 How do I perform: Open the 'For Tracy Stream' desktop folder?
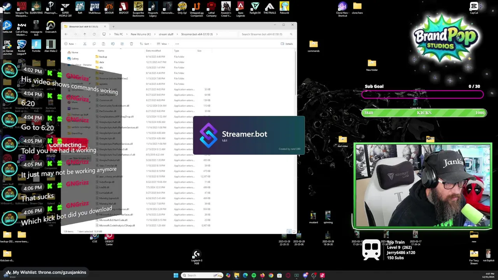coord(474,257)
